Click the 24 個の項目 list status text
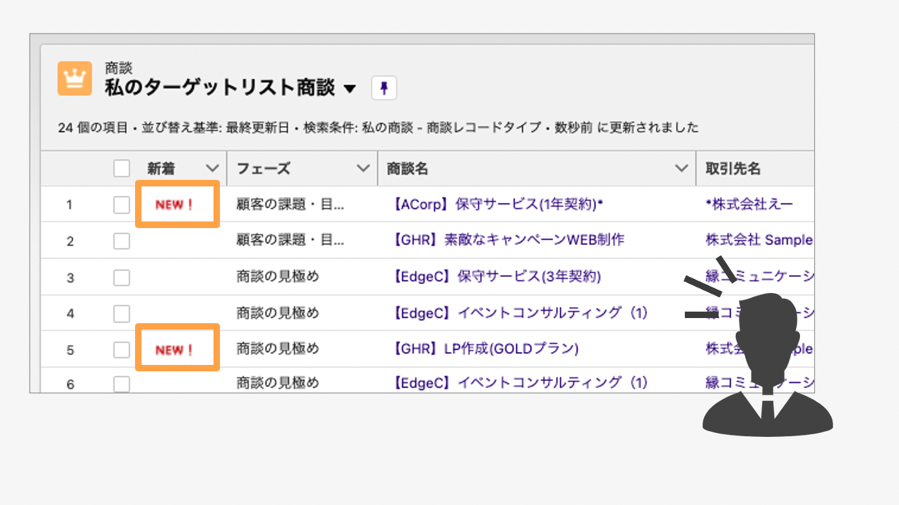899x505 pixels. 93,128
